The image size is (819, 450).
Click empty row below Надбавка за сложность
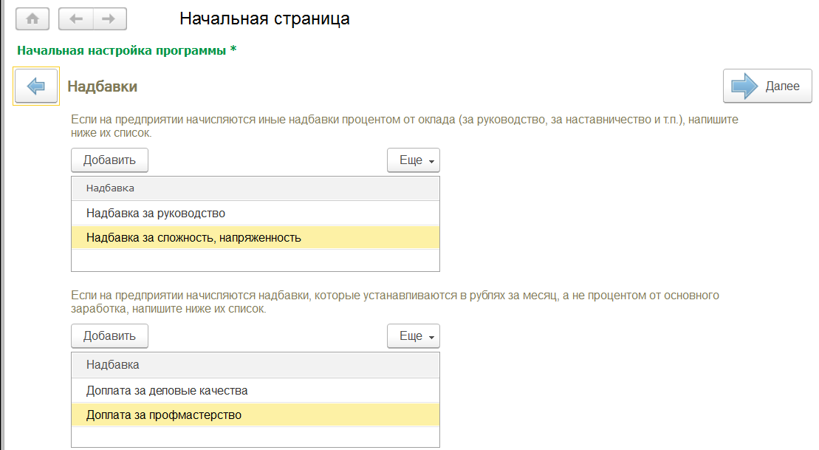pos(255,261)
